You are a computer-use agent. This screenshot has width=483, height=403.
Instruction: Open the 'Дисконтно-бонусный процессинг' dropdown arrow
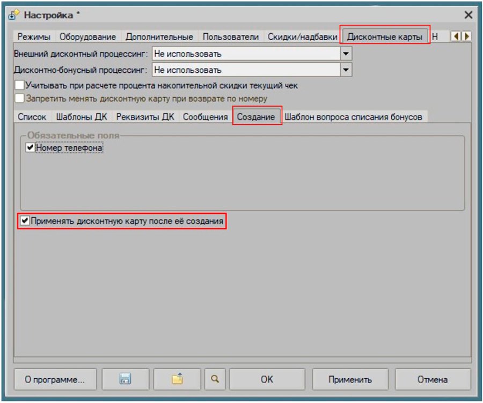(x=346, y=70)
